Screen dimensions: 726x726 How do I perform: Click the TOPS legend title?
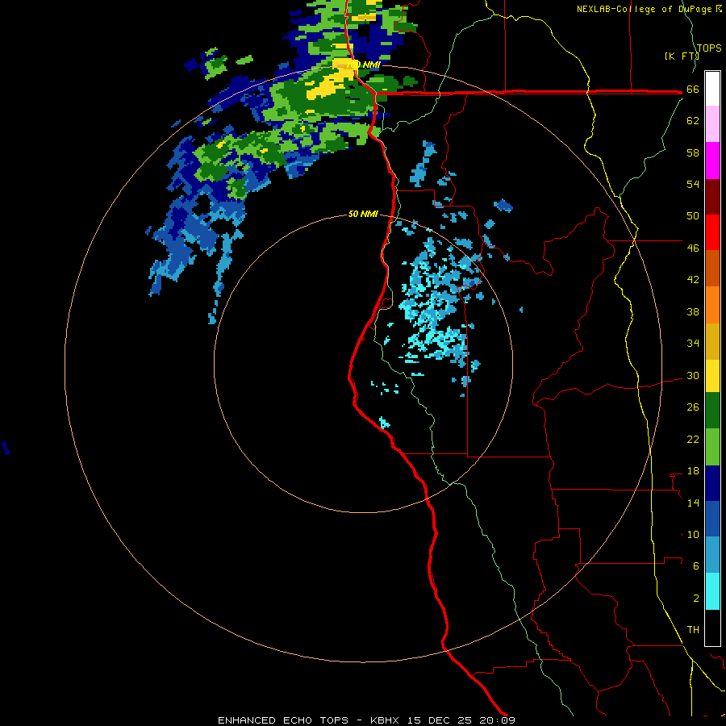click(x=709, y=48)
